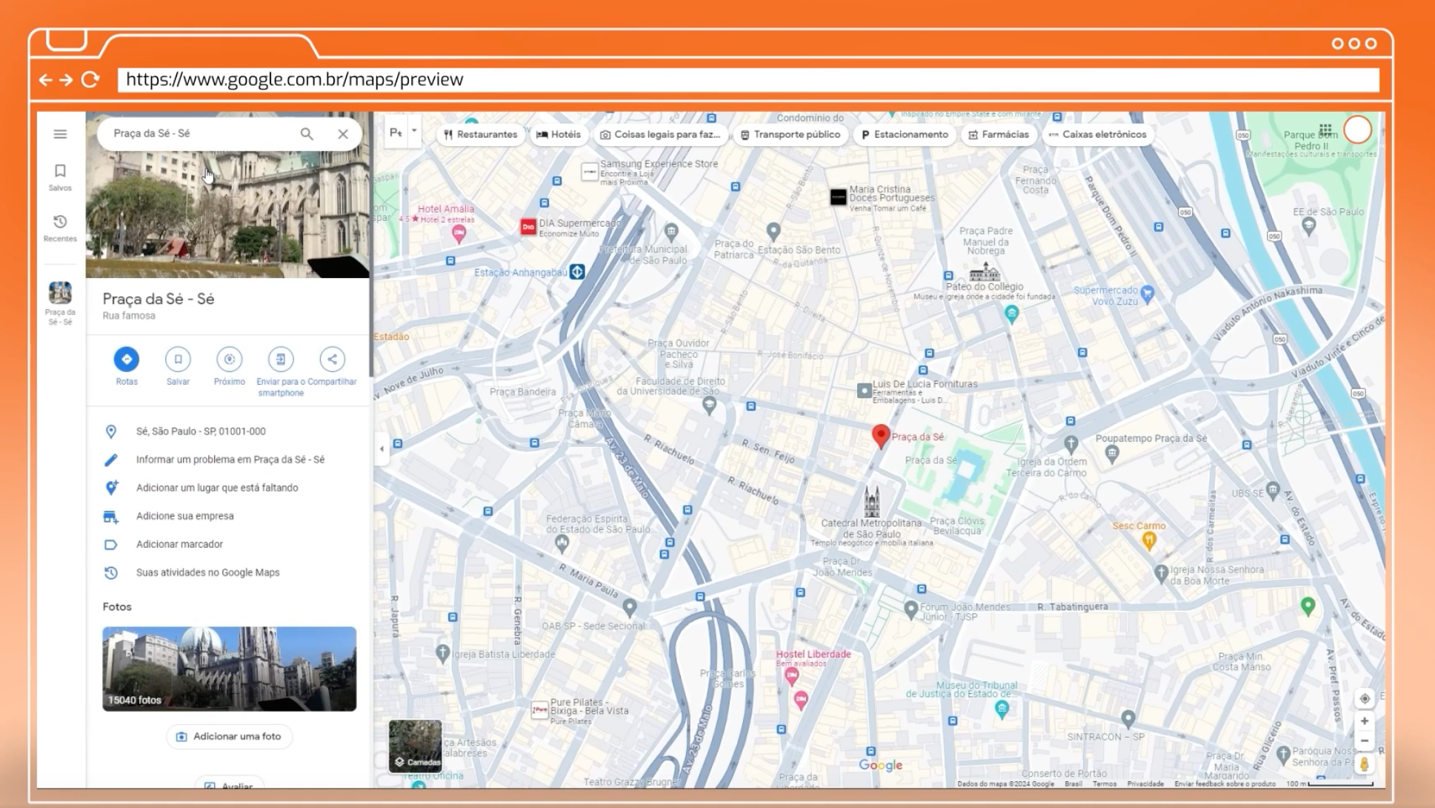Screen dimensions: 1435x808
Task: Click the Salvar bookmark icon
Action: point(178,360)
